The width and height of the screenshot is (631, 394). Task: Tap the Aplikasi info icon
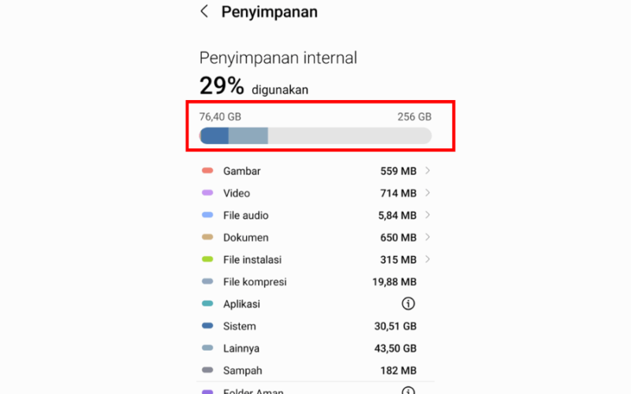tap(408, 303)
